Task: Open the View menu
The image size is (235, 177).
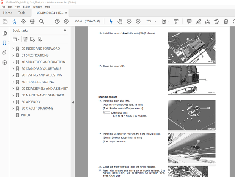Action: point(18,7)
